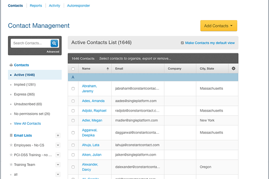Click star icon next to Employees - No CS
Image resolution: width=269 pixels, height=179 pixels.
[11, 145]
